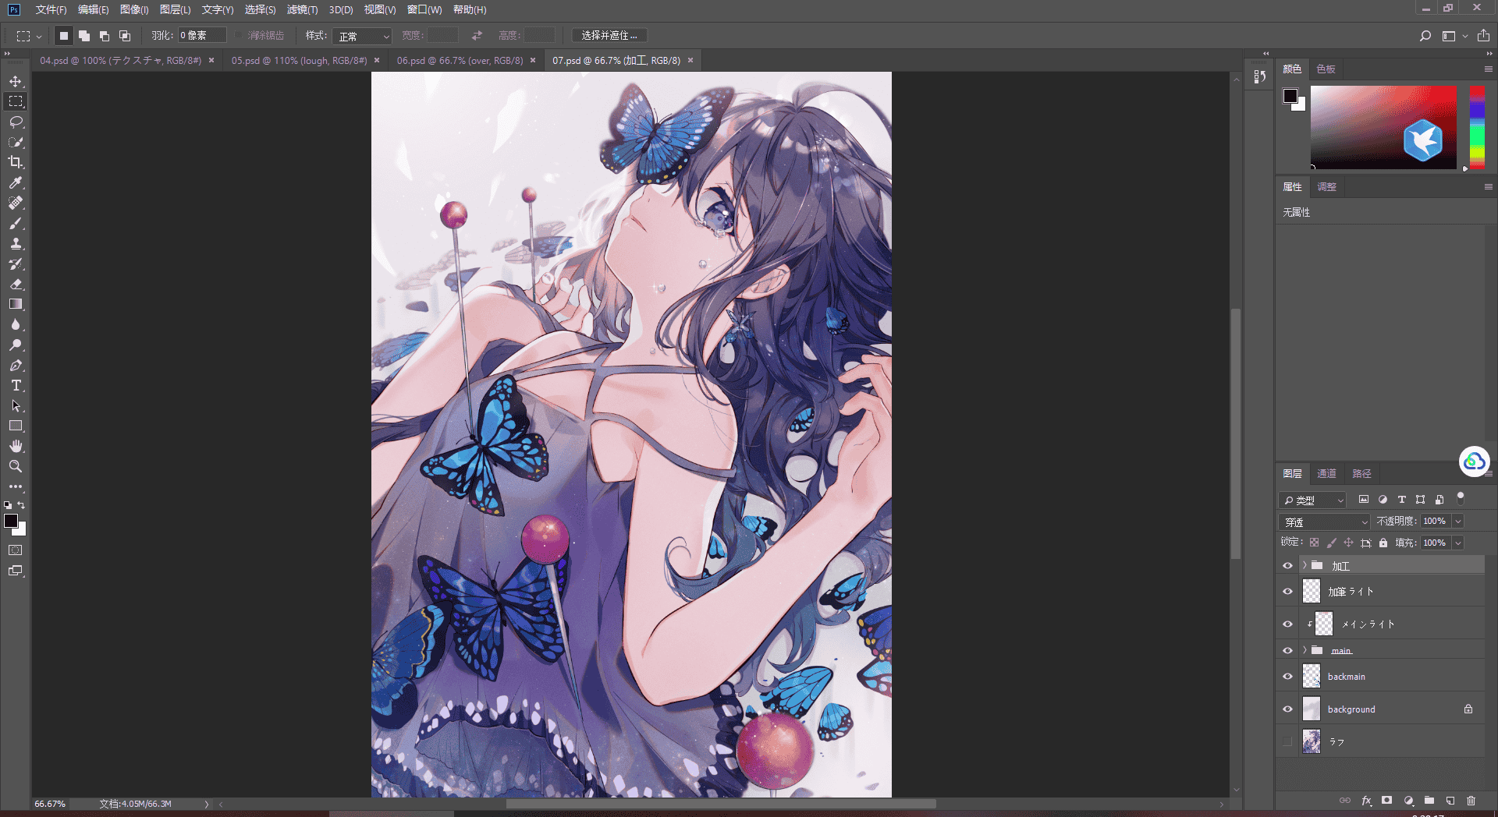The width and height of the screenshot is (1498, 817).
Task: Open the 滤镜(T) menu
Action: pos(302,9)
